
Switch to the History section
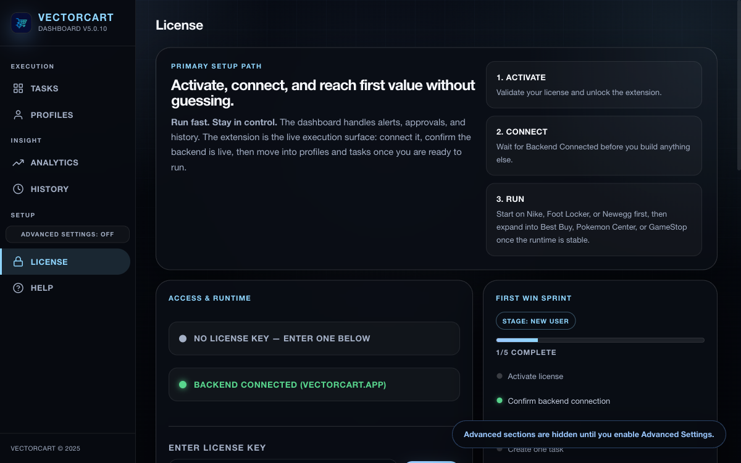(49, 189)
